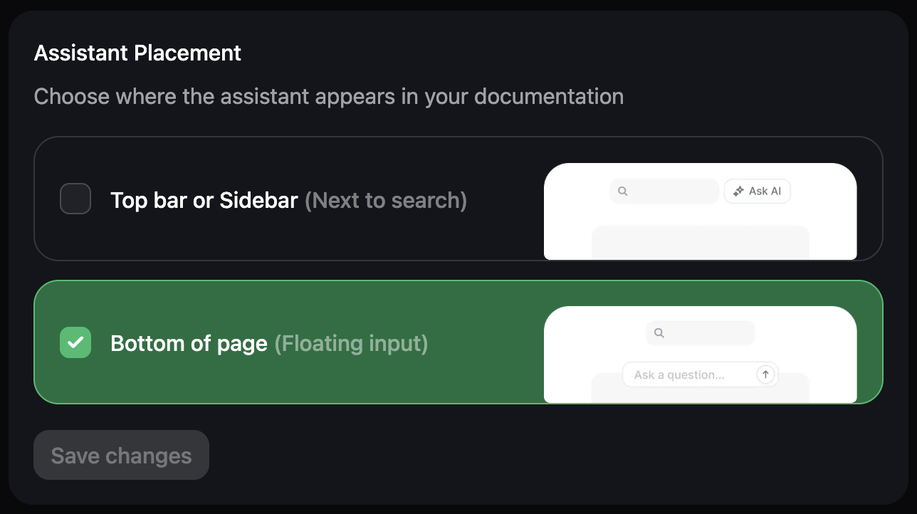
Task: Click the Next to search label text
Action: click(385, 200)
